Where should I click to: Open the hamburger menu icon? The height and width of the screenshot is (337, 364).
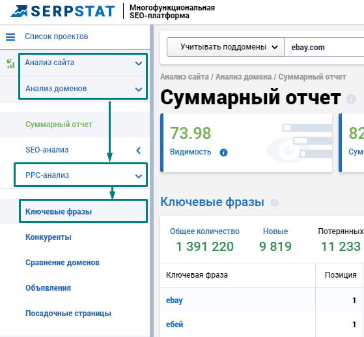point(10,37)
